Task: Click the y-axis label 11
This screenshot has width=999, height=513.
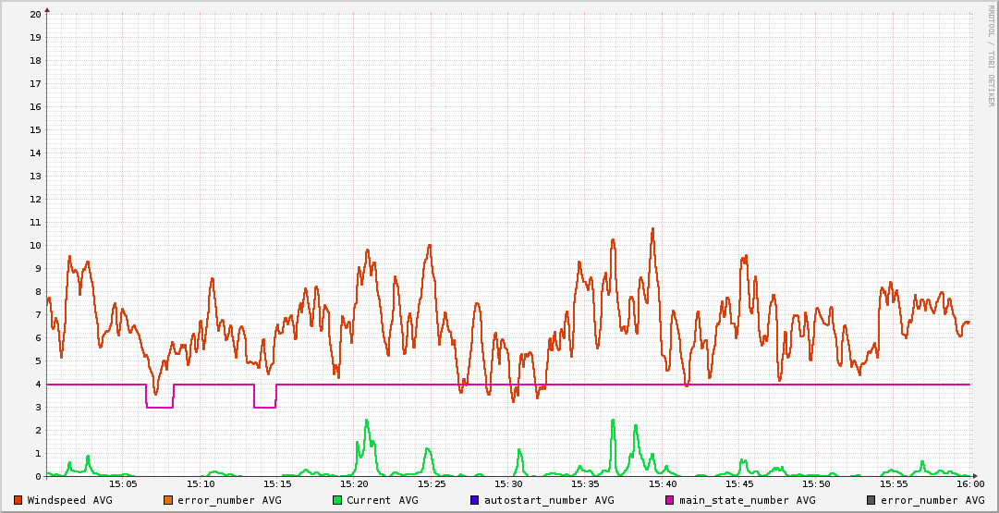Action: pos(35,222)
